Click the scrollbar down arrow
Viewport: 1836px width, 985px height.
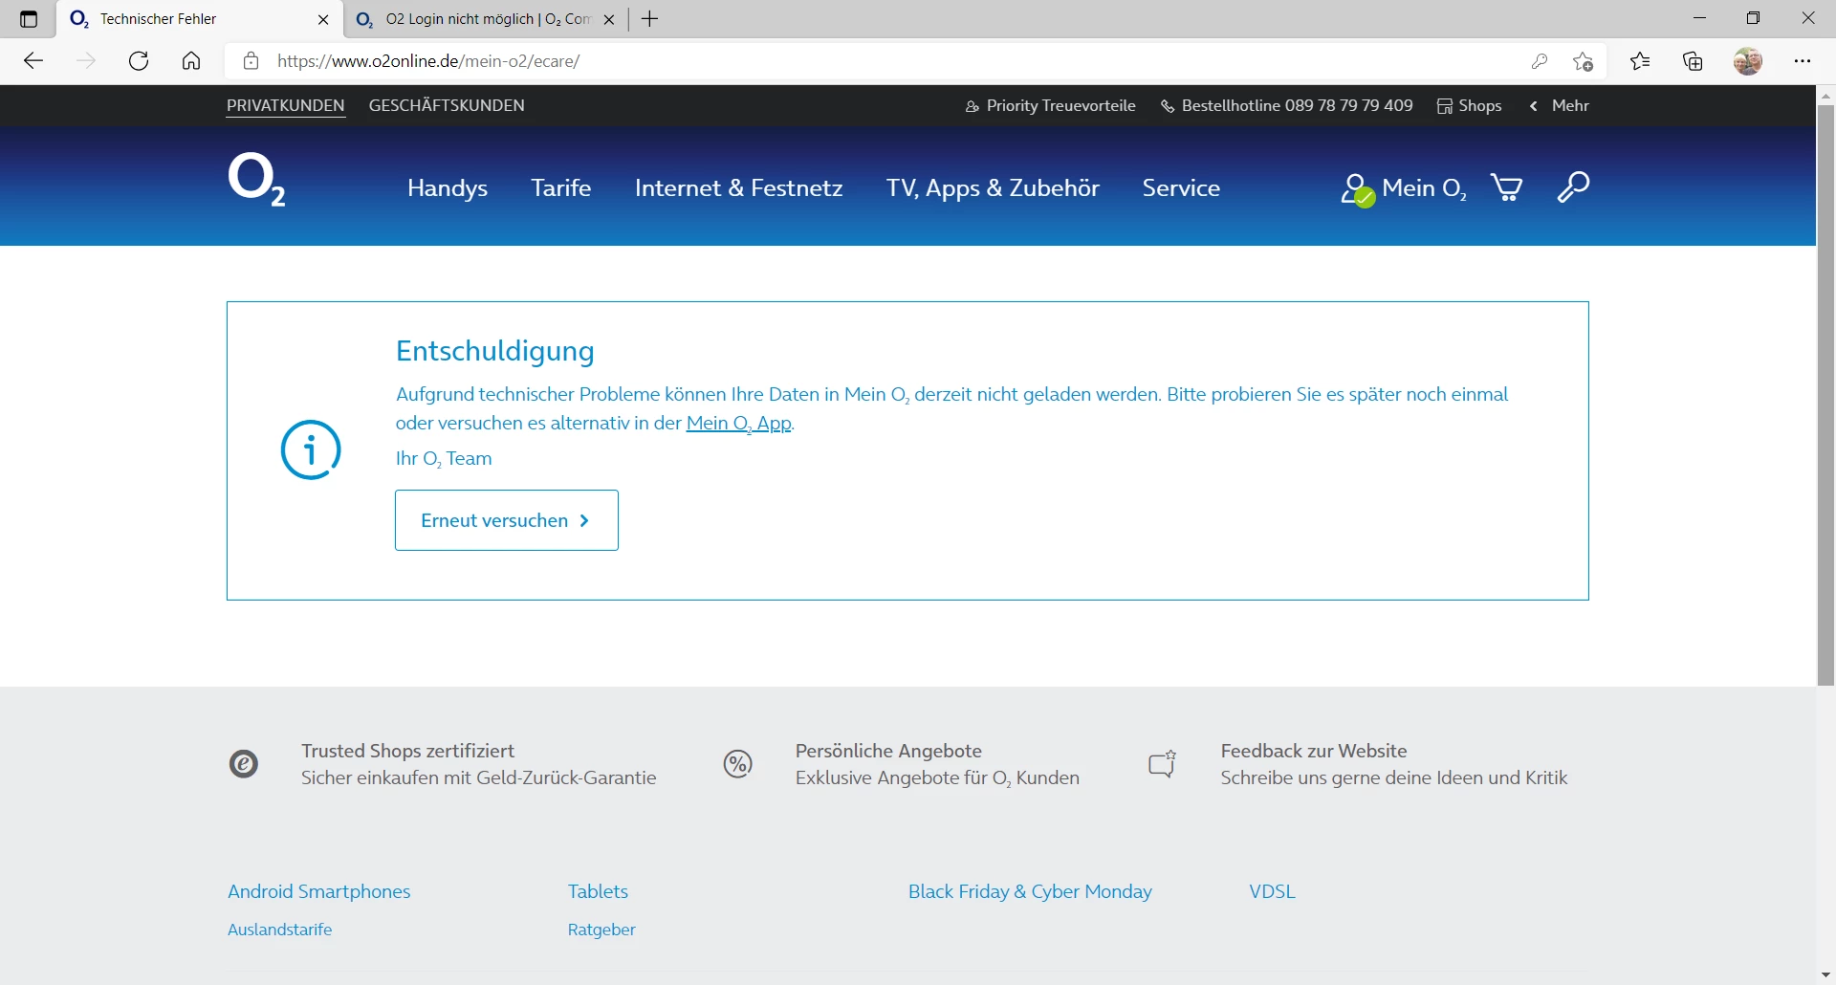1825,975
